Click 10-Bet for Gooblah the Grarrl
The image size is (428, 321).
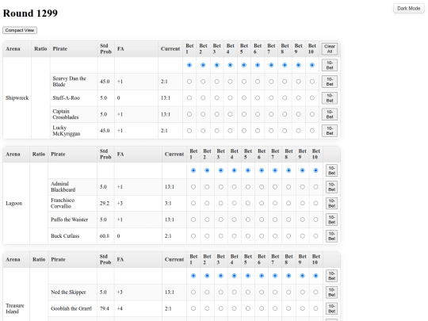point(331,309)
